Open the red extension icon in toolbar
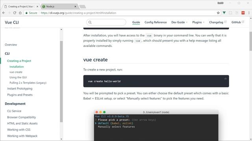The width and height of the screenshot is (252, 141). (243, 13)
